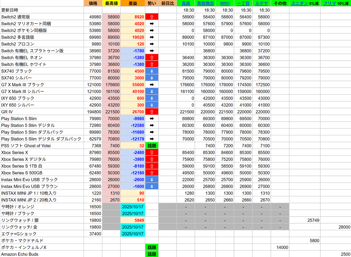Click the blue down arrow for IXY 650 ブラック
Viewport: 351px width, 257px height.
click(x=152, y=98)
